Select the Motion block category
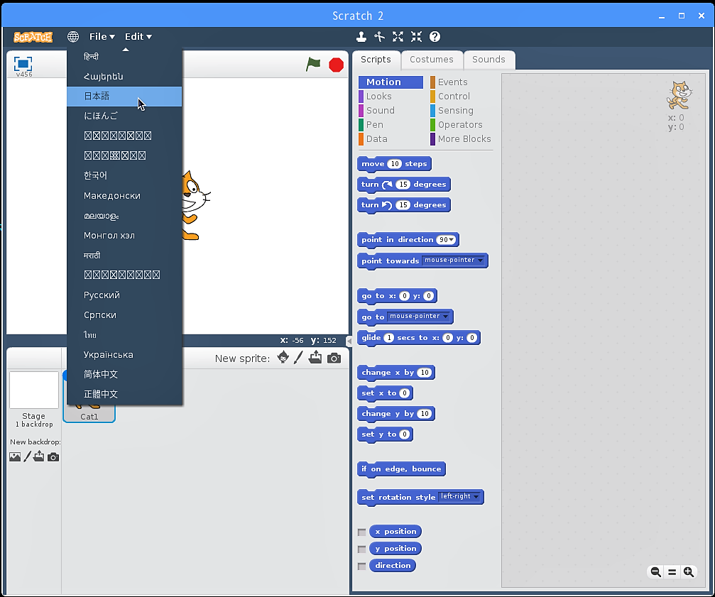This screenshot has width=715, height=597. pyautogui.click(x=391, y=82)
